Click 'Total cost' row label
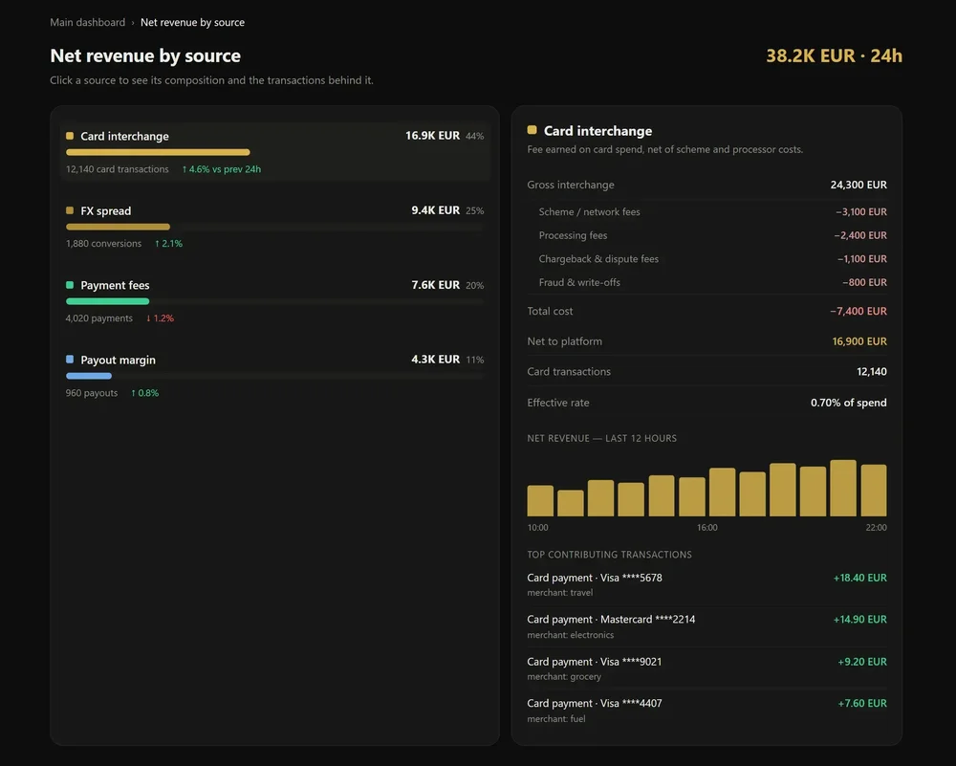The image size is (956, 766). coord(550,311)
